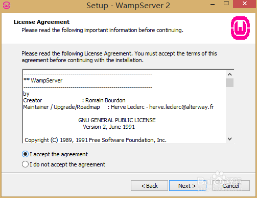Click the Free Software Foundation copyright line
The width and height of the screenshot is (257, 198).
[96, 140]
